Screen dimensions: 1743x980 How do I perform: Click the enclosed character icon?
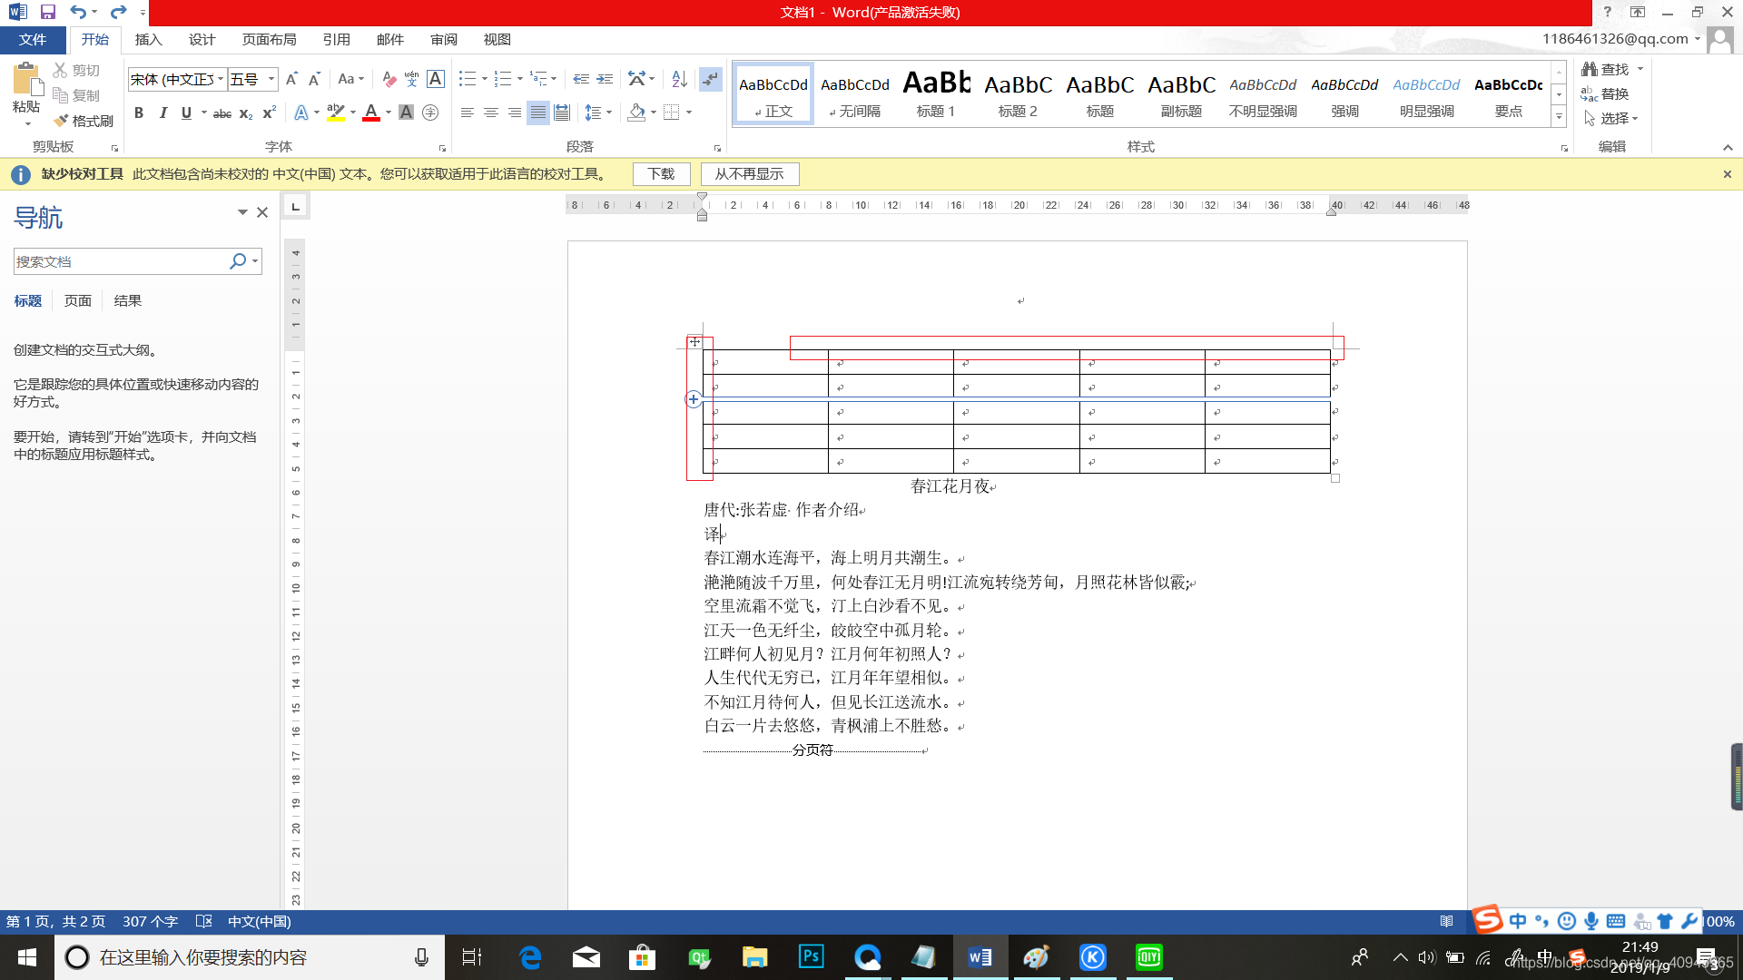430,113
